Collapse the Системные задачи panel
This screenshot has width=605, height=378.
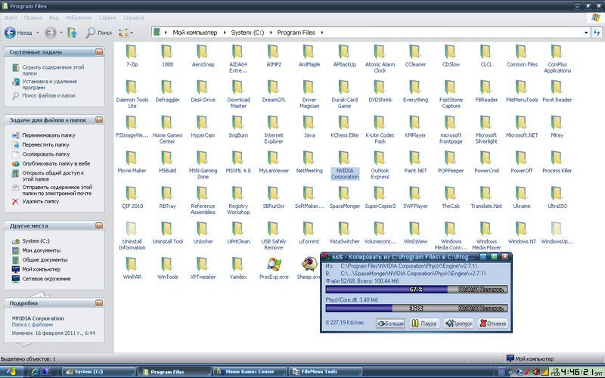tap(99, 51)
